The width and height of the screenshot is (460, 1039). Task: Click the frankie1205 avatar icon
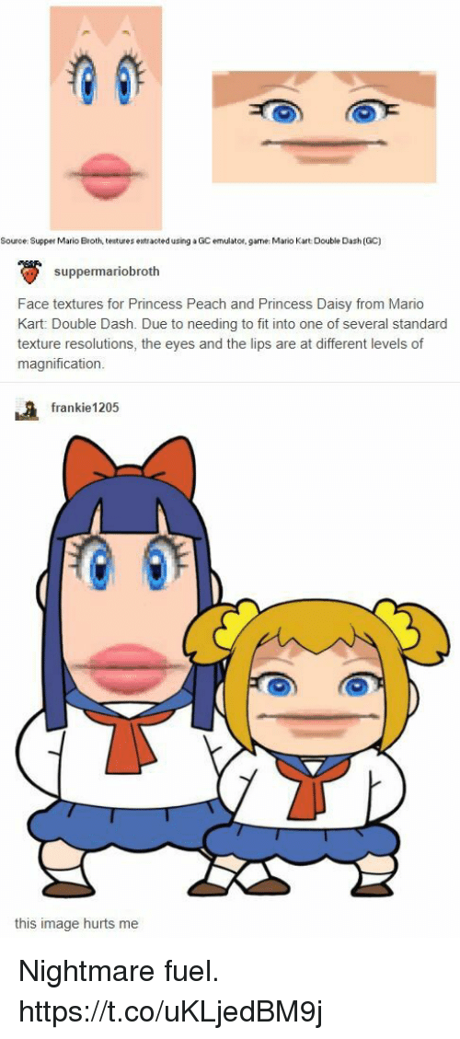pyautogui.click(x=26, y=410)
